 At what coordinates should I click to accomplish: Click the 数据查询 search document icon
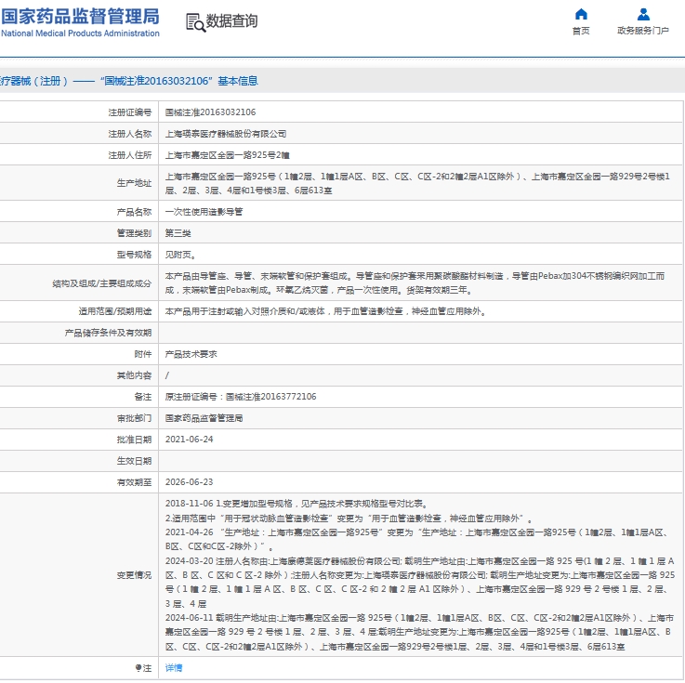click(x=195, y=21)
